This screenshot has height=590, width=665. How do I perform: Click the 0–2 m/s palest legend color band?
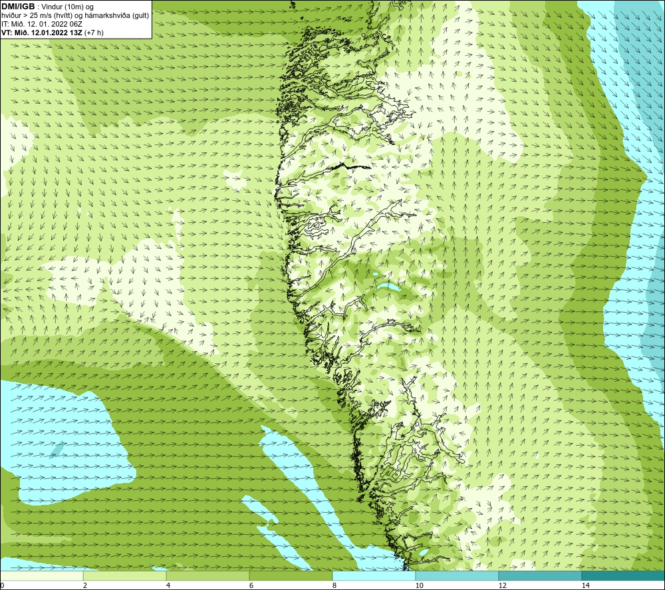click(x=41, y=576)
